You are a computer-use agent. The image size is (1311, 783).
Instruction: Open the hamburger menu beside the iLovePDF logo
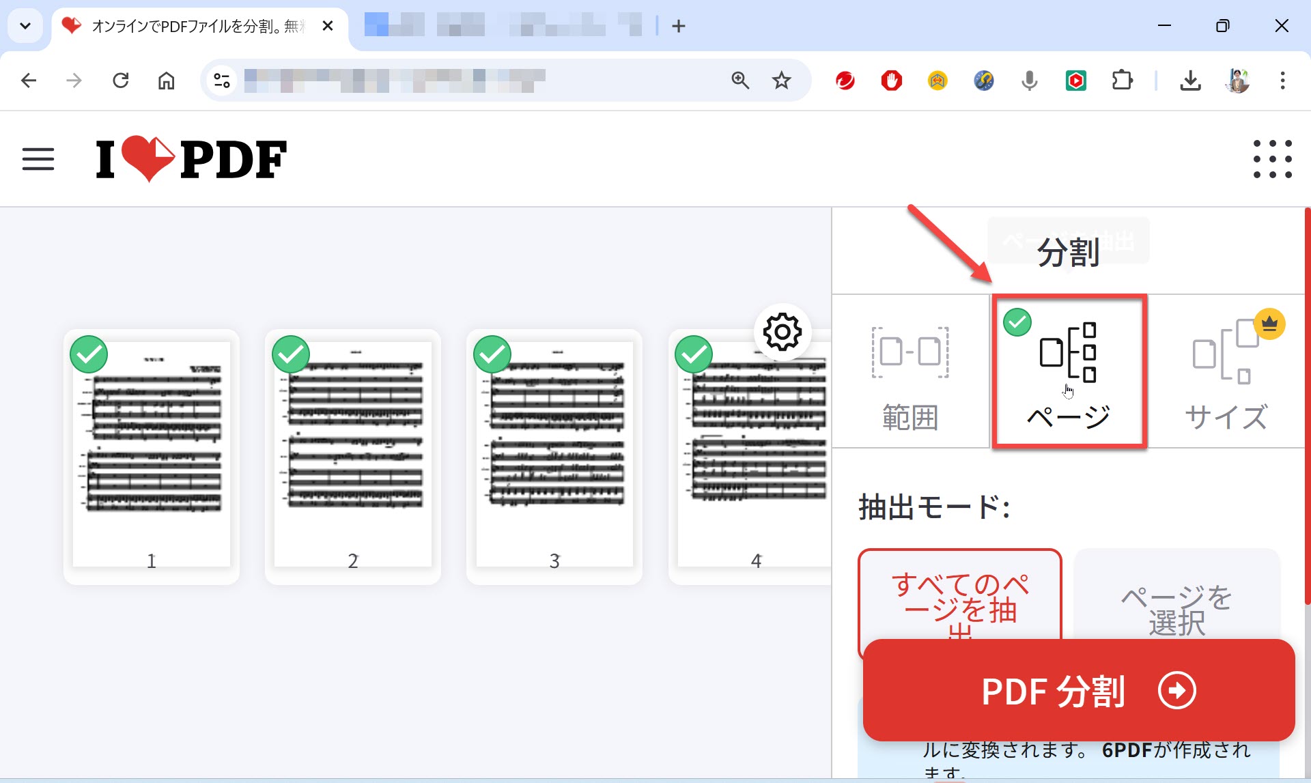coord(38,159)
